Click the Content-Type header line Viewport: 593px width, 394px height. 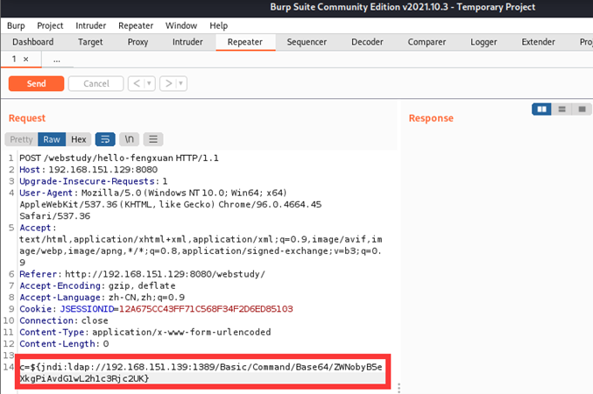[145, 332]
